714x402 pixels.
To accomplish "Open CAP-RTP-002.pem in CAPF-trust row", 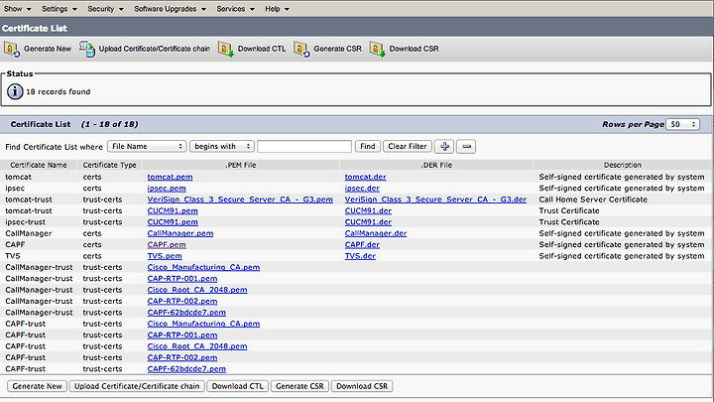I will click(182, 357).
